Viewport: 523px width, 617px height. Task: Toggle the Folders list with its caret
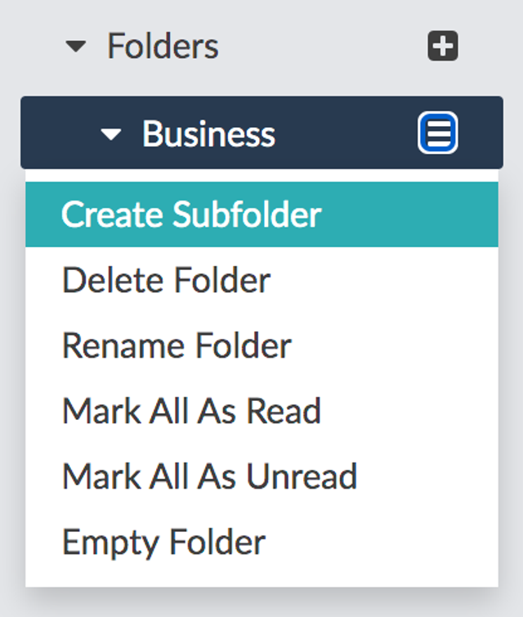pyautogui.click(x=76, y=47)
